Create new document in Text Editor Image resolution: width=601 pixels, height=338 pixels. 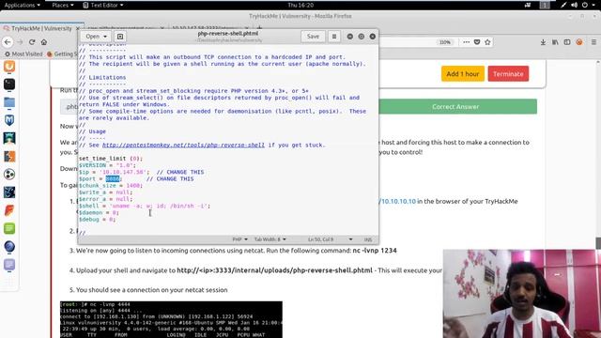(120, 37)
